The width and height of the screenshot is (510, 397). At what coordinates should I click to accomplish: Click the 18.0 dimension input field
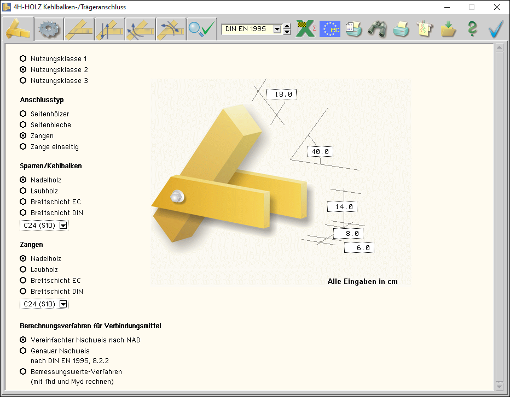282,94
